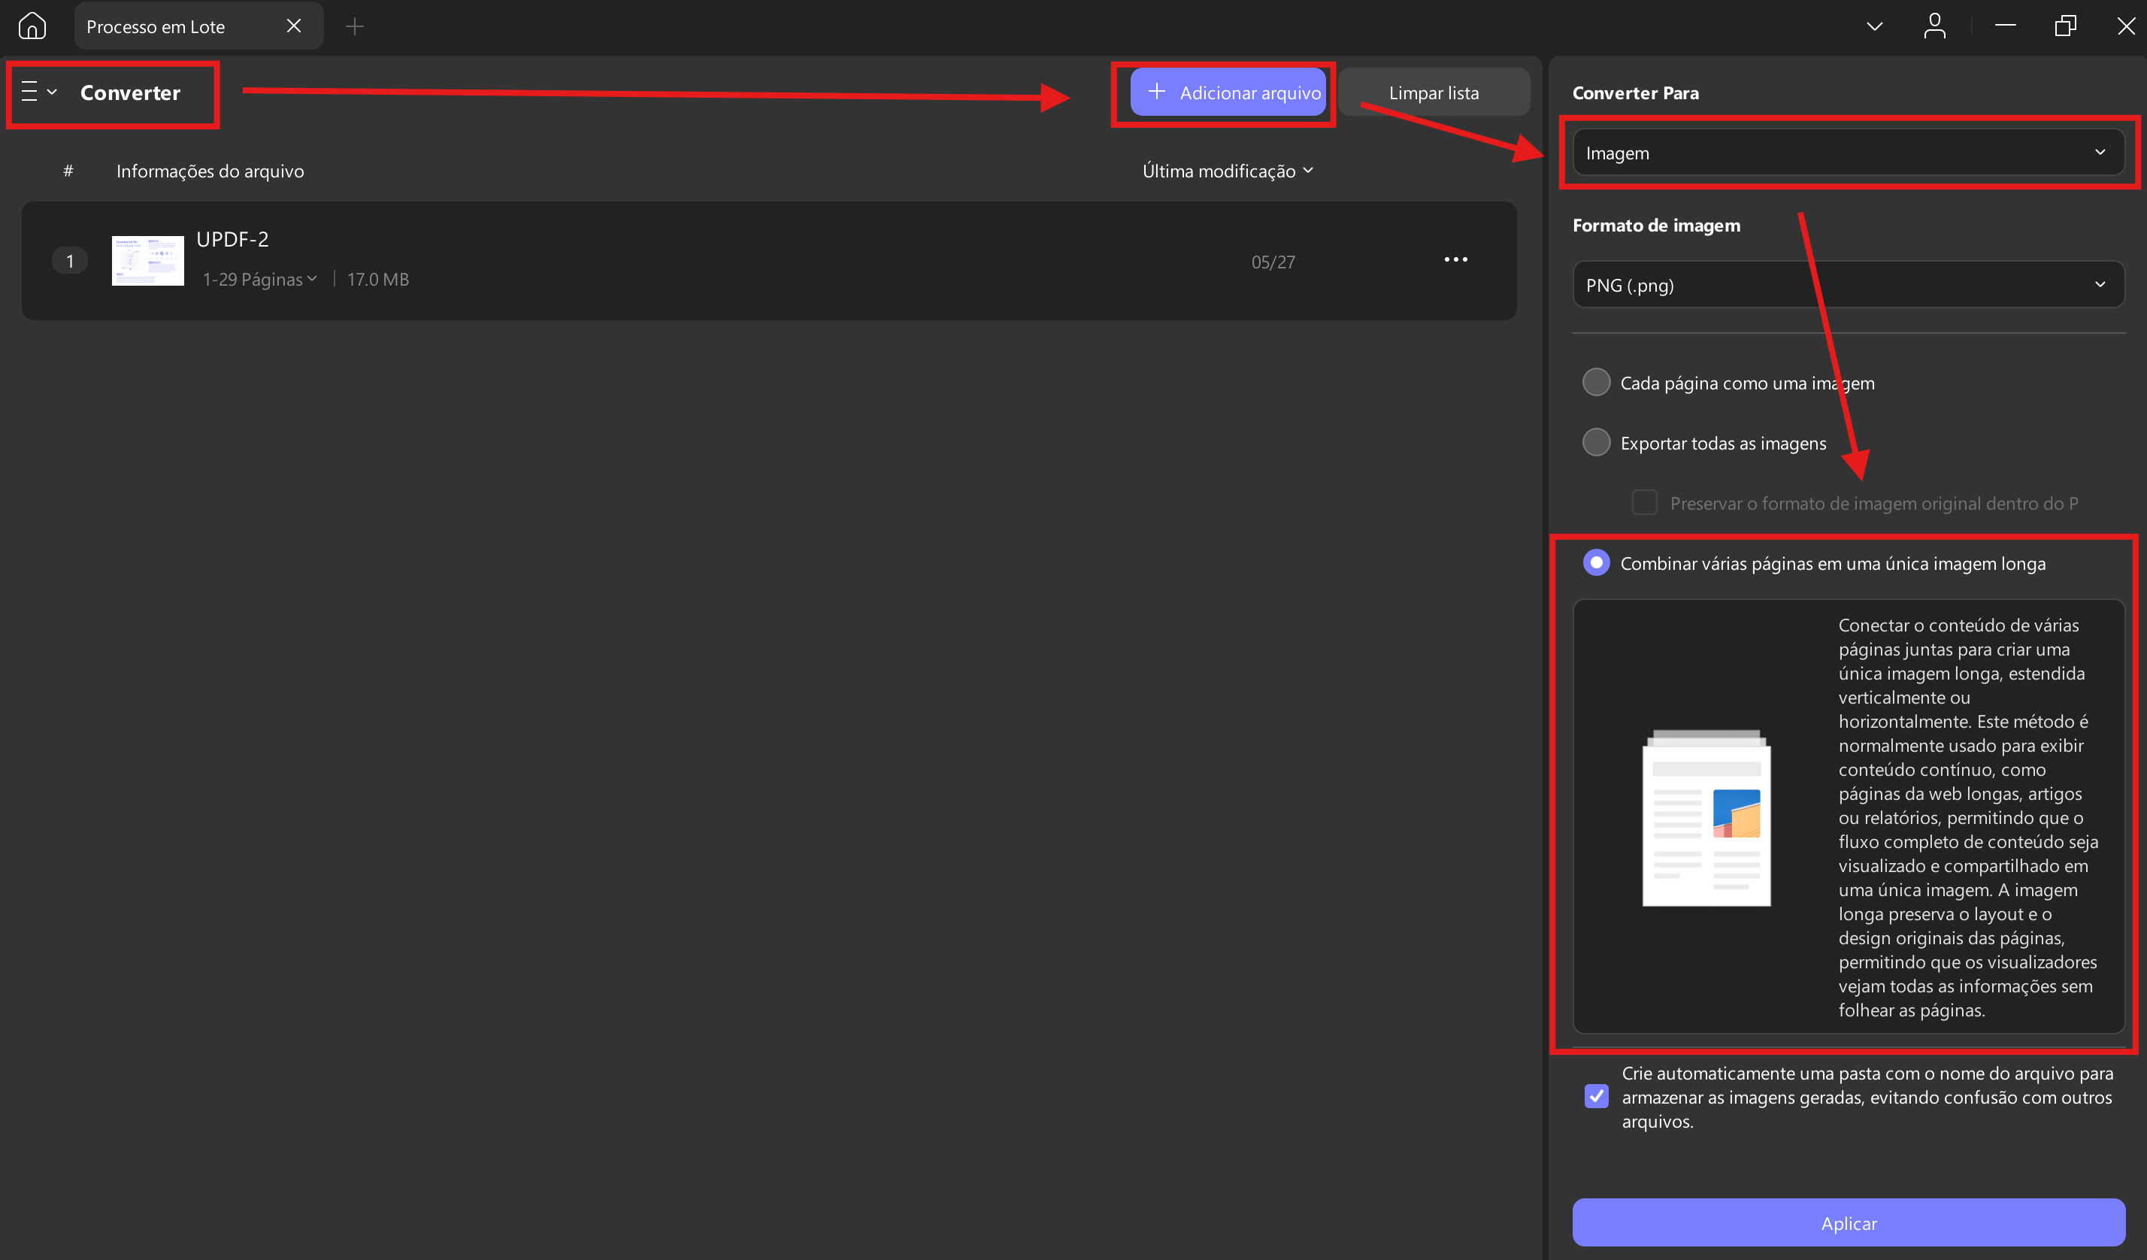This screenshot has width=2147, height=1260.
Task: Switch to the Processo em Lote tab
Action: pyautogui.click(x=156, y=26)
